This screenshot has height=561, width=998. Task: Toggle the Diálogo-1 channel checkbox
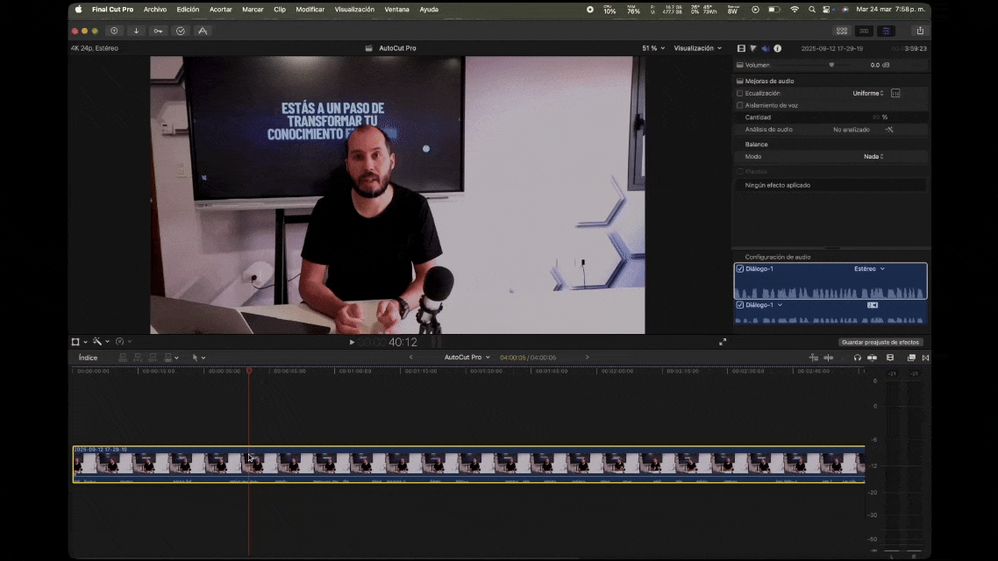pos(742,268)
